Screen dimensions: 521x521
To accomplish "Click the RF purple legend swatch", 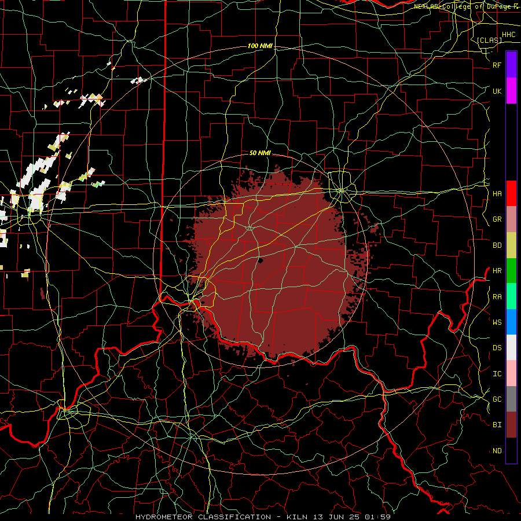I will (x=511, y=65).
